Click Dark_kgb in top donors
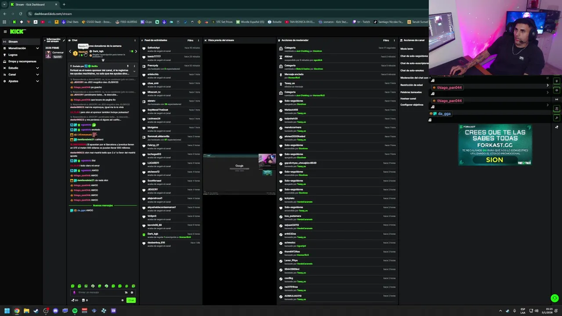Image resolution: width=562 pixels, height=316 pixels. coord(98,51)
